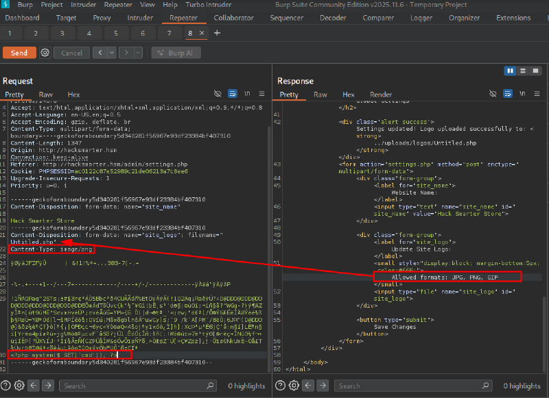Image resolution: width=549 pixels, height=398 pixels.
Task: Select Repeater tab 5
Action: 116,33
